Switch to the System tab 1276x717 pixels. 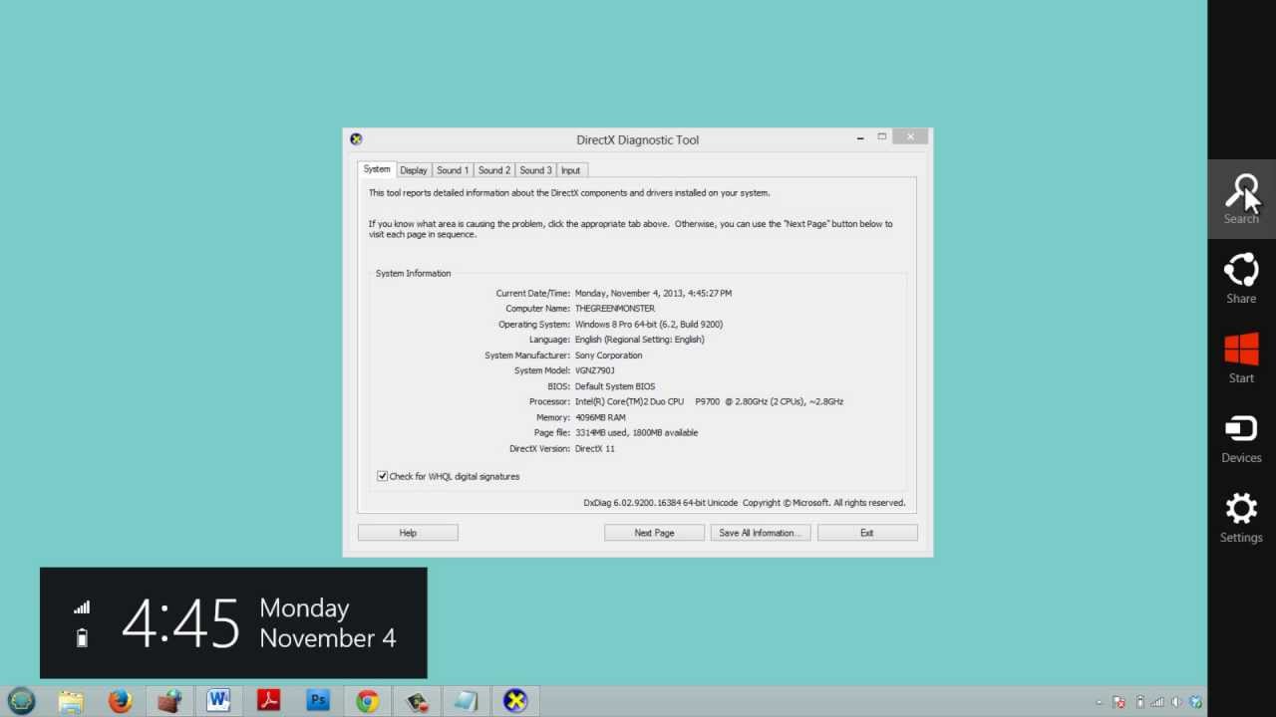(377, 169)
